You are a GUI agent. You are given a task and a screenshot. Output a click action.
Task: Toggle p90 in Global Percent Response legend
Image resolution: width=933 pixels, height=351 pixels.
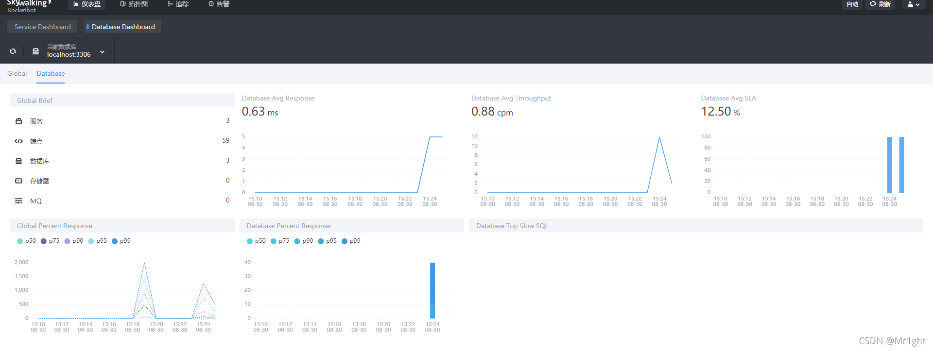point(74,241)
